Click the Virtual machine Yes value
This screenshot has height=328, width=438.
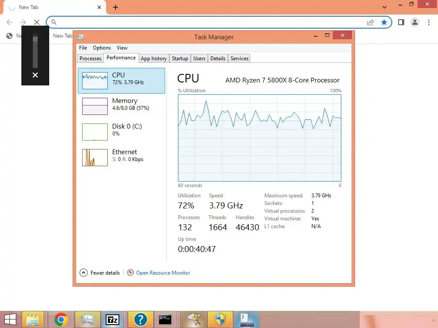(315, 219)
